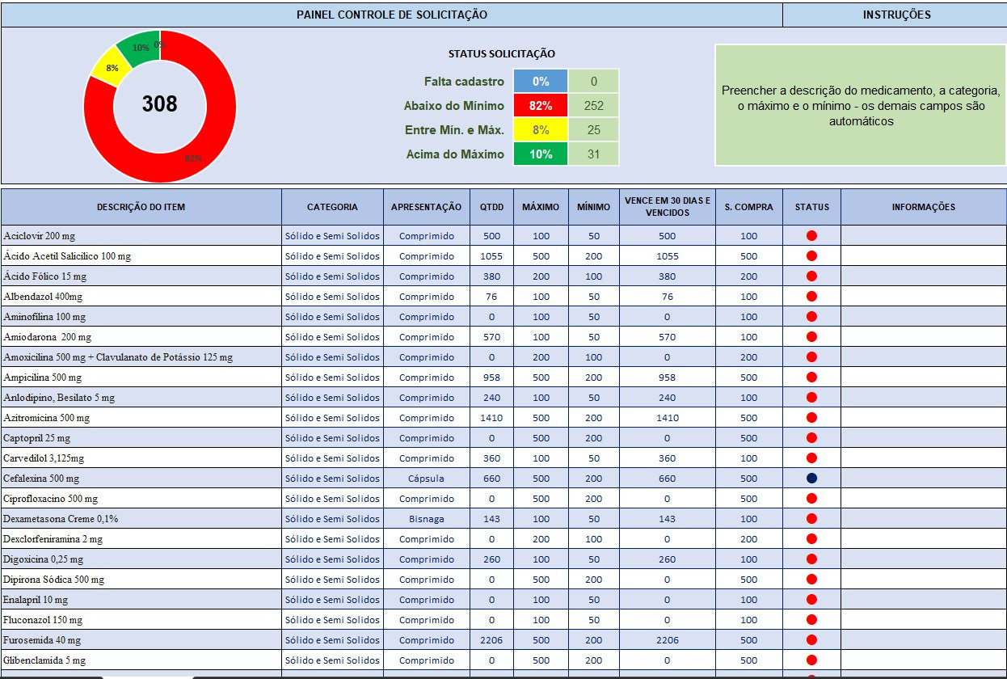This screenshot has height=679, width=1007.
Task: Select the S. COMPRA column header
Action: pyautogui.click(x=748, y=207)
